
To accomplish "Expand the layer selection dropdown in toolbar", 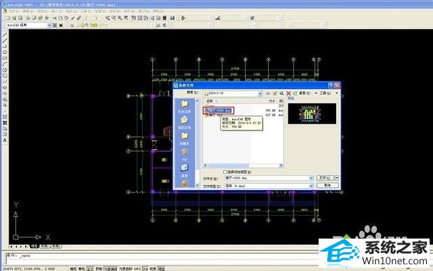I will [153, 26].
